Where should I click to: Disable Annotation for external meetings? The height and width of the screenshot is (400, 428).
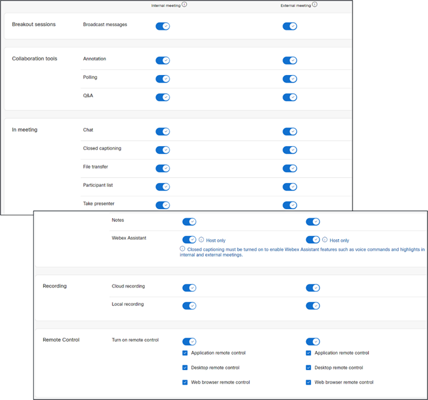pyautogui.click(x=290, y=60)
